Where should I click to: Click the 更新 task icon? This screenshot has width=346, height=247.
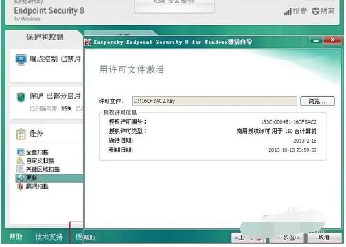[21, 178]
